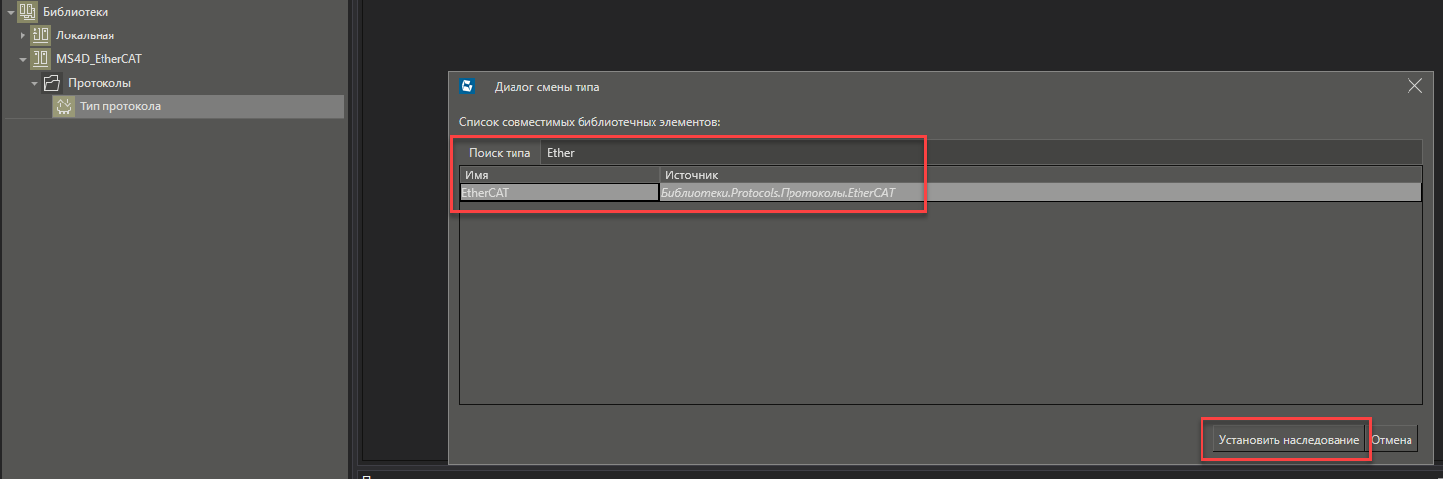Click the Поиск типа label
Screen dimensions: 1443x479
pyautogui.click(x=500, y=153)
